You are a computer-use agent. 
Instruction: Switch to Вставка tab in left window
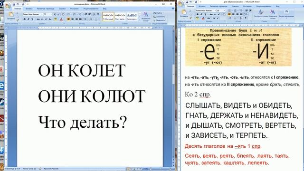point(29,9)
